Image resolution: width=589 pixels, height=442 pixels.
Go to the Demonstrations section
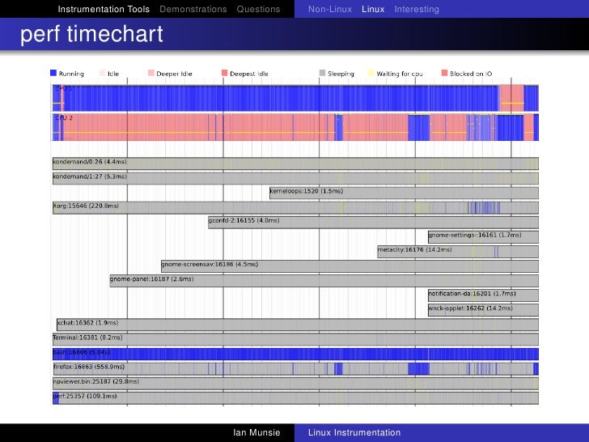coord(193,10)
